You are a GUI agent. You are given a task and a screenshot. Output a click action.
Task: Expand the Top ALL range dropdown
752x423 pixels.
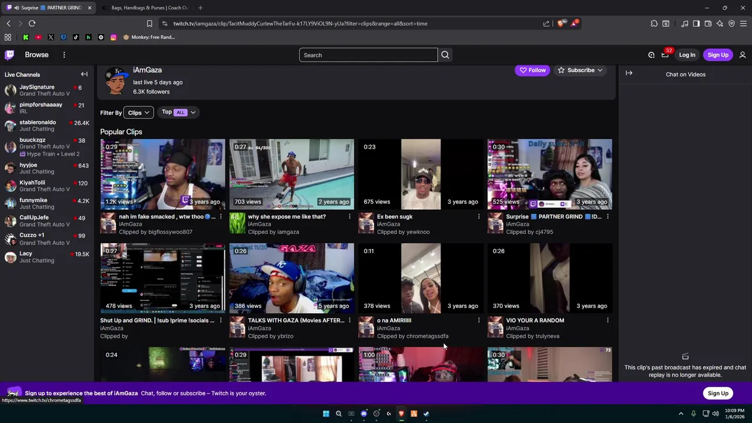click(x=180, y=112)
